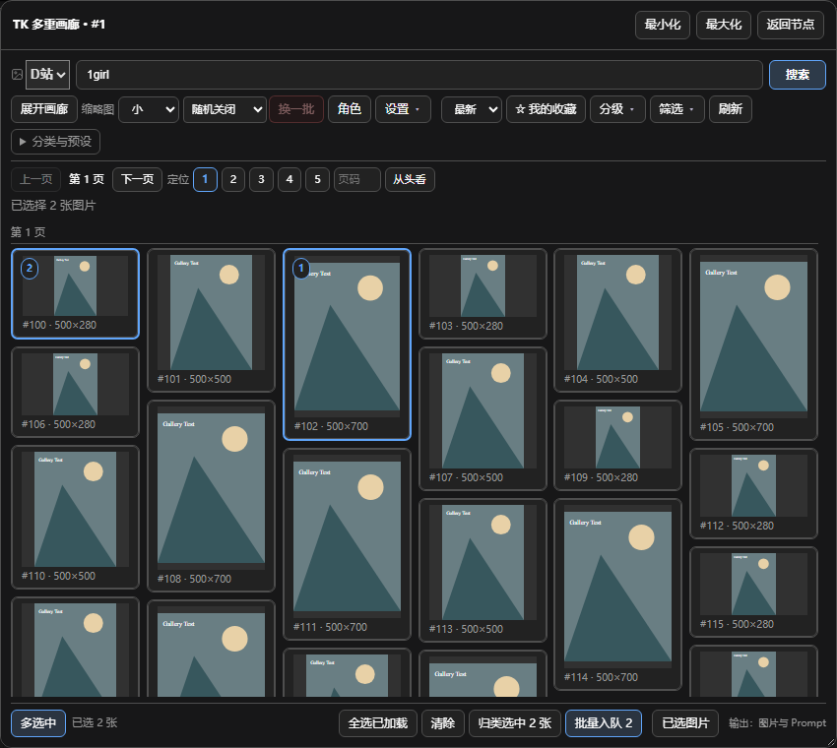Select thumbnail #105 · 500×700
Screen dimensions: 837x748
pyautogui.click(x=753, y=344)
